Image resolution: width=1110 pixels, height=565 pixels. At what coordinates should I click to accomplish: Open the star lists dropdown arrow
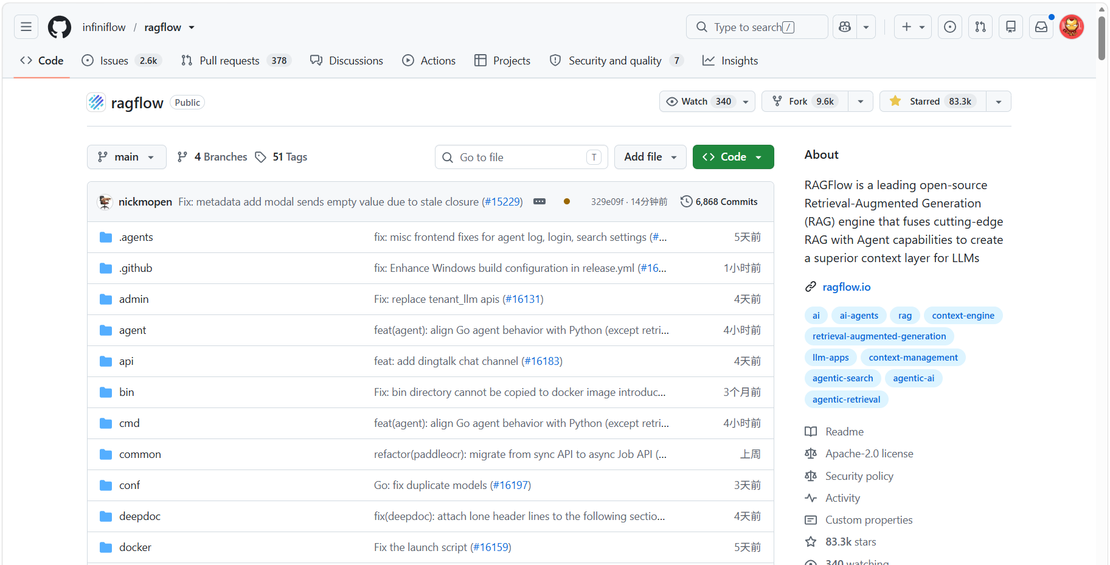pos(999,102)
